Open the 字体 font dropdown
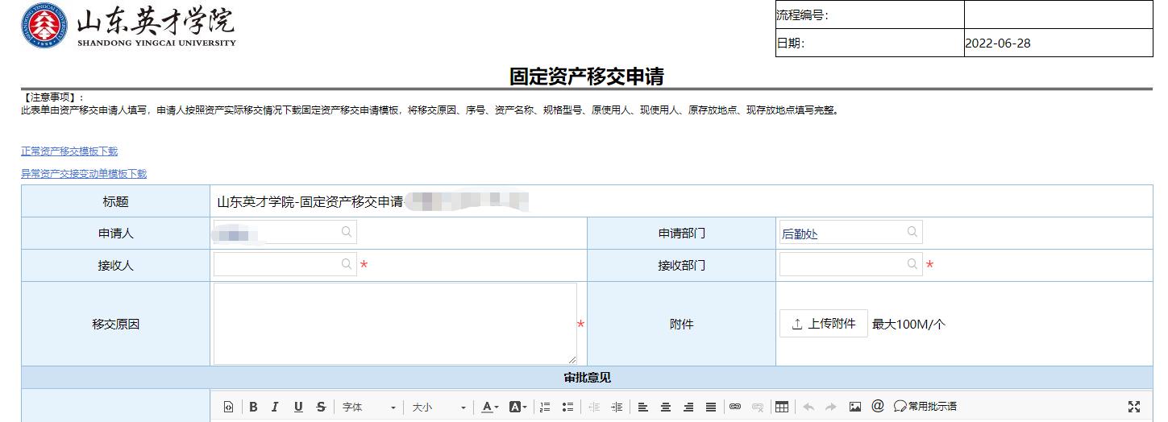Screen dimensions: 1168x422 pos(368,408)
